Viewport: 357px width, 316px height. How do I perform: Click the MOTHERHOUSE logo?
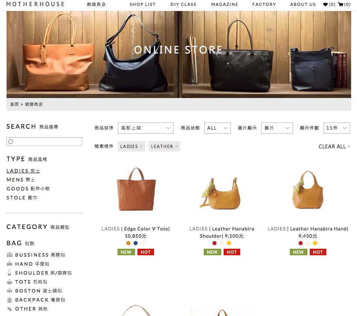35,4
